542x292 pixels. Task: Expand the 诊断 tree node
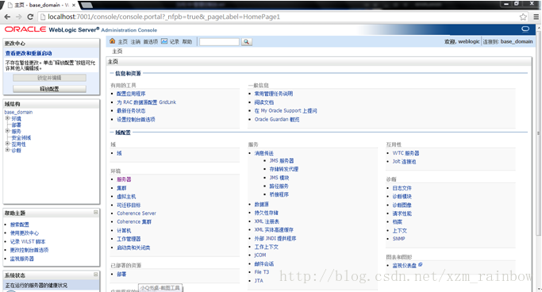point(7,150)
